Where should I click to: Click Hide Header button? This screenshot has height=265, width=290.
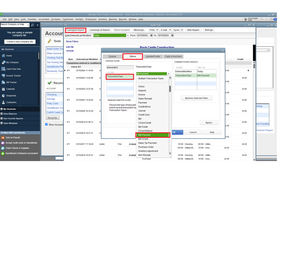[193, 30]
